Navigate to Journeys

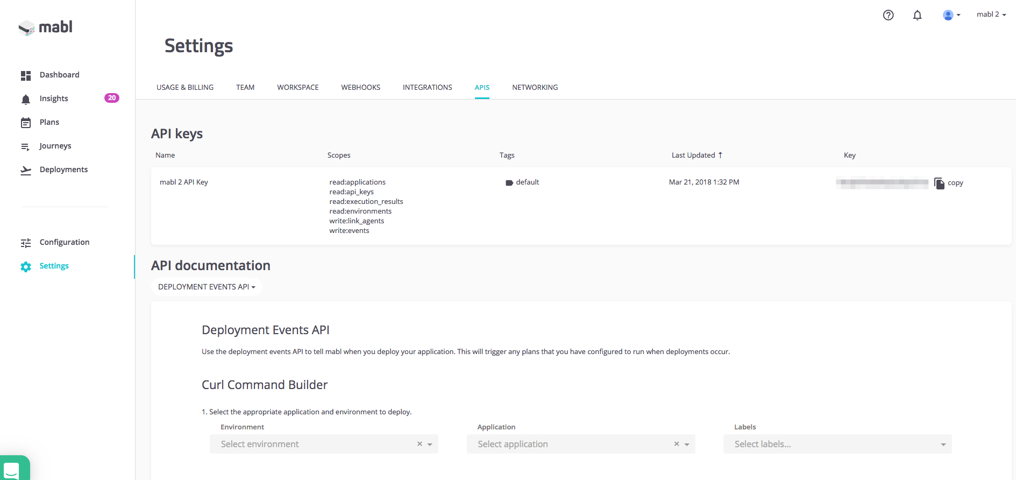pos(55,146)
